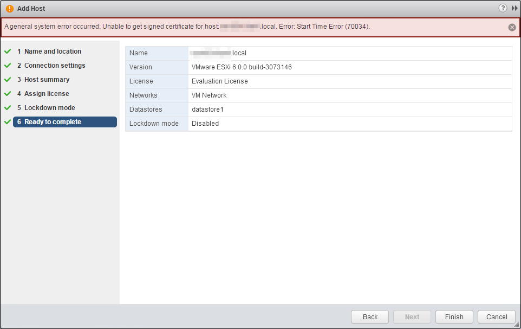Click the 'Disabled' lockdown mode value

pyautogui.click(x=205, y=124)
